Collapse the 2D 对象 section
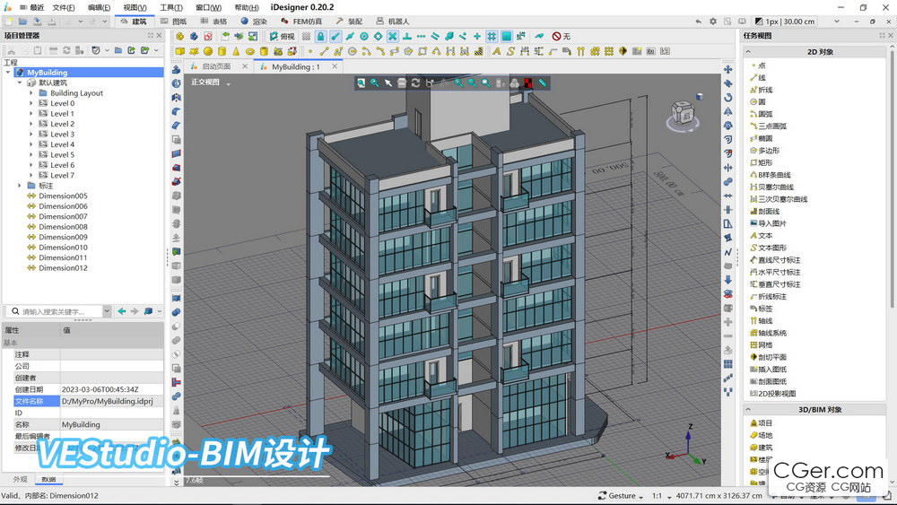 tap(748, 51)
